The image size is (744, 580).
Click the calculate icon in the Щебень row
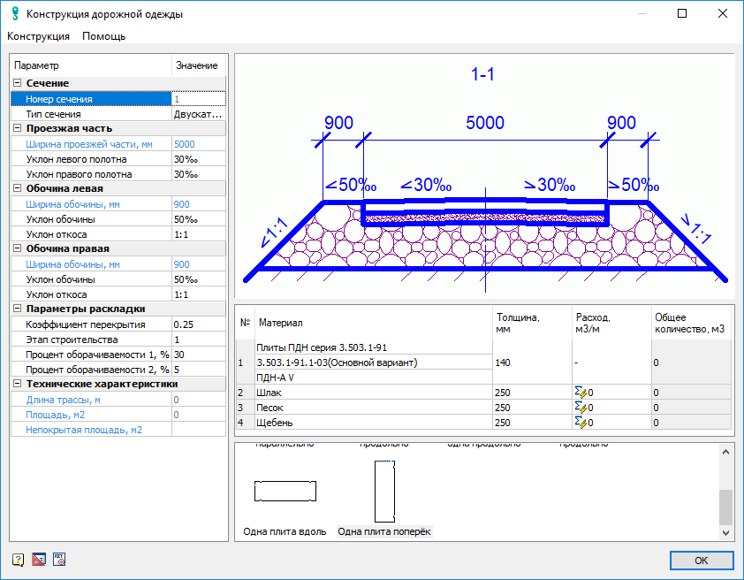tap(581, 423)
